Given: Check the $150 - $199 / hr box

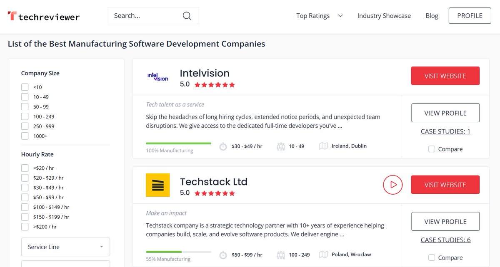Looking at the screenshot, I should coord(25,217).
